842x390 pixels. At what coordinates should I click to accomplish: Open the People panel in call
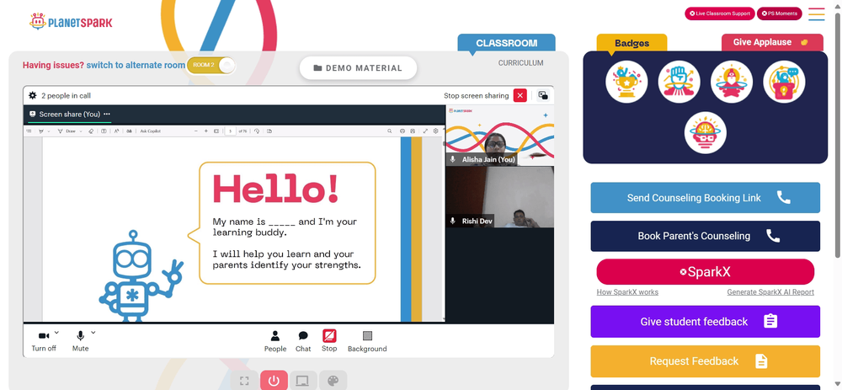[275, 340]
